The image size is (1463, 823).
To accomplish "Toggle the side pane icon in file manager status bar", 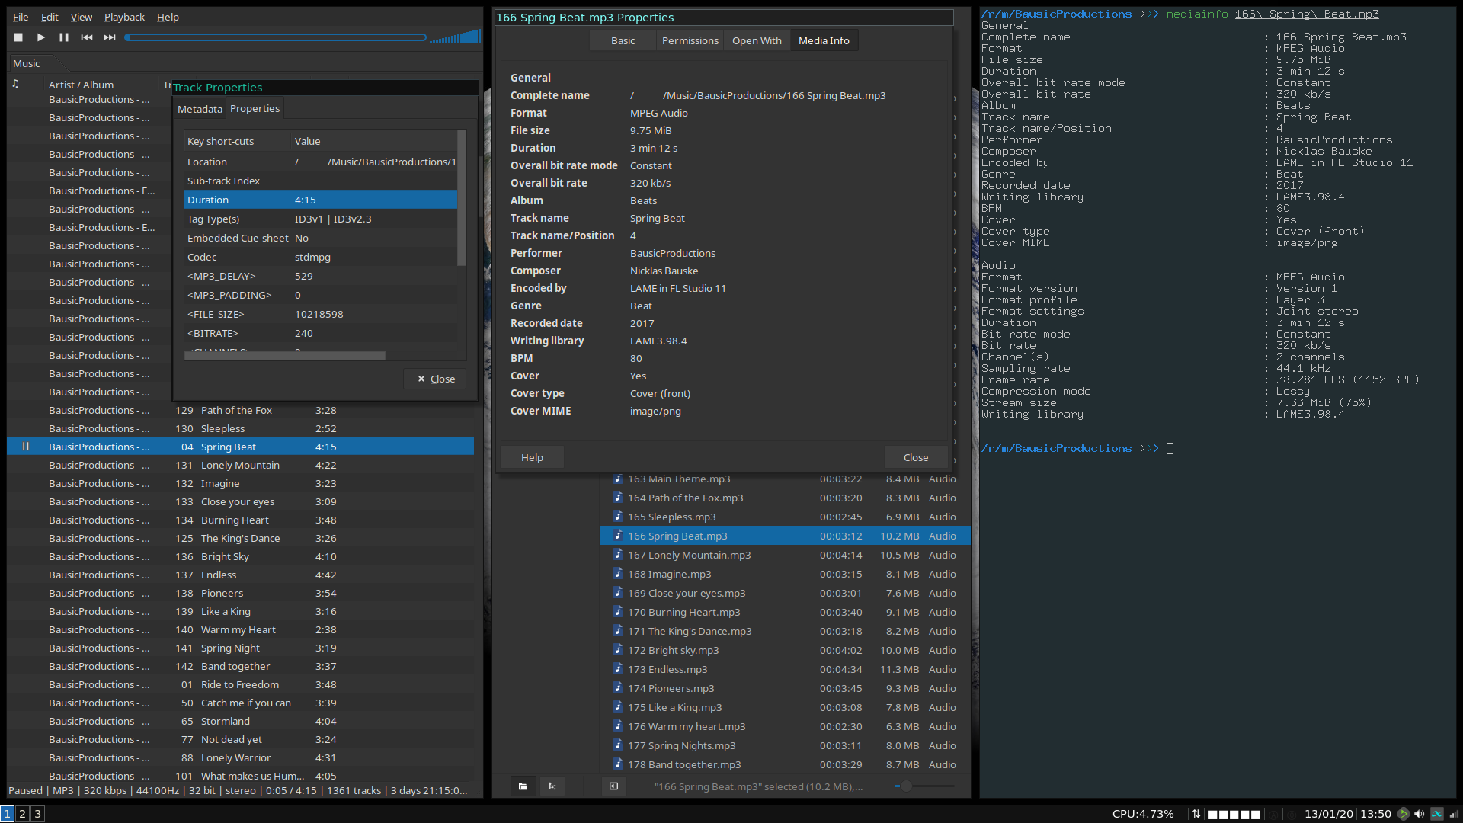I will point(613,786).
